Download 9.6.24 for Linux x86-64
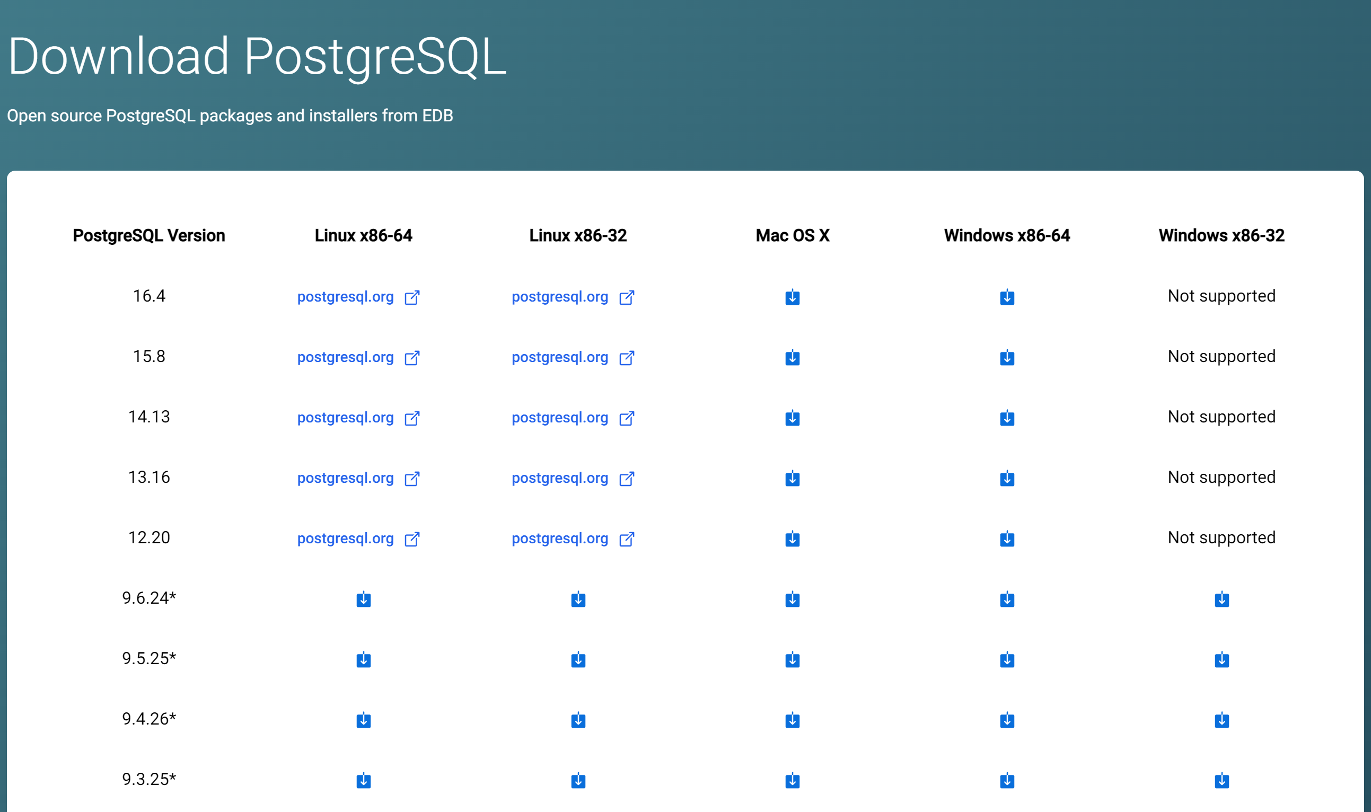1371x812 pixels. (x=363, y=599)
